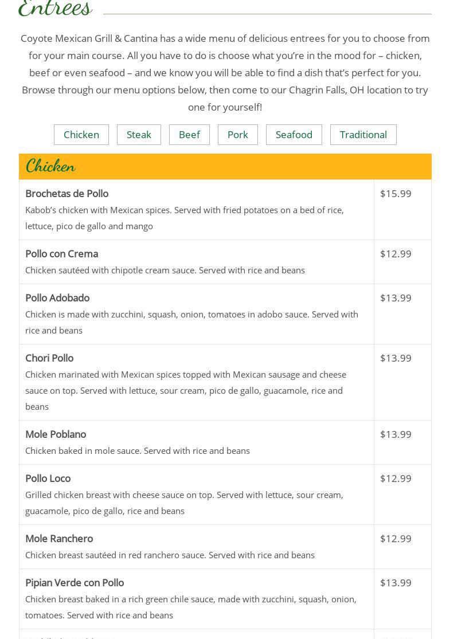Select the Chori Pollo item name
Image resolution: width=450 pixels, height=639 pixels.
[x=49, y=358]
